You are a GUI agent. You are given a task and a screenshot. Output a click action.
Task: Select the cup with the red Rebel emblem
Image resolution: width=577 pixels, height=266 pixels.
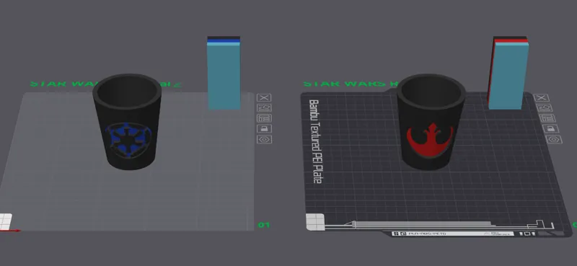[431, 121]
